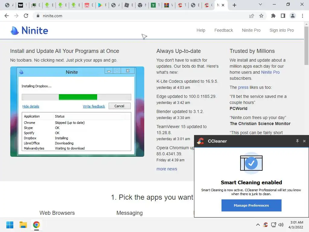Screen dimensions: 309x232
Task: Show hidden system tray icons
Action: click(258, 225)
